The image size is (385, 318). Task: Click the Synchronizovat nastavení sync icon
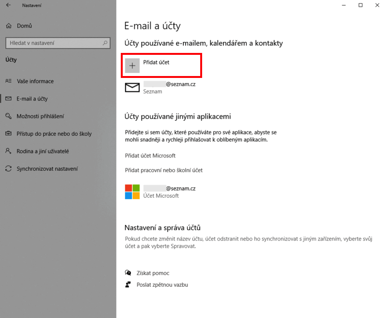click(8, 169)
